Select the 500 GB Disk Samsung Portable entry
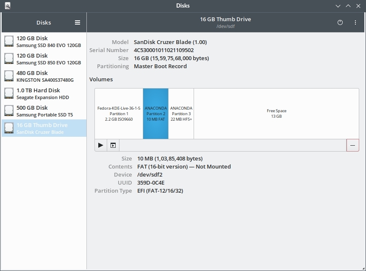 [x=44, y=111]
